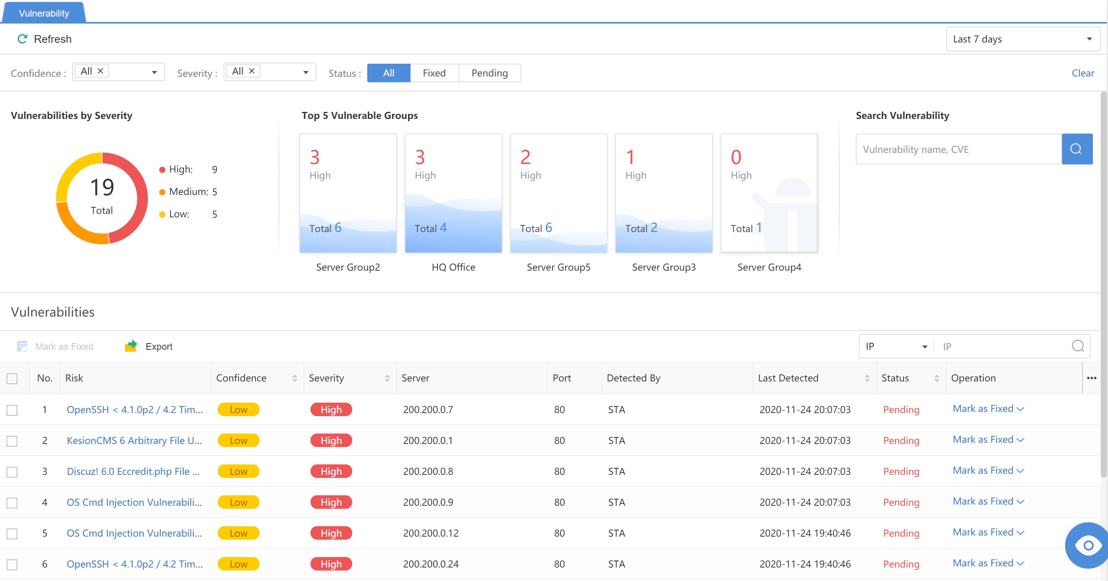
Task: Toggle the select-all header checkbox
Action: (x=12, y=378)
